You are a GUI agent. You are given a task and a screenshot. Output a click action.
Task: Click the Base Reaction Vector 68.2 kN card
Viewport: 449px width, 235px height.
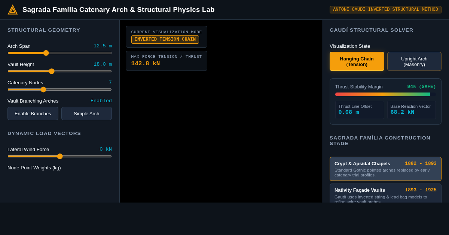coord(412,110)
